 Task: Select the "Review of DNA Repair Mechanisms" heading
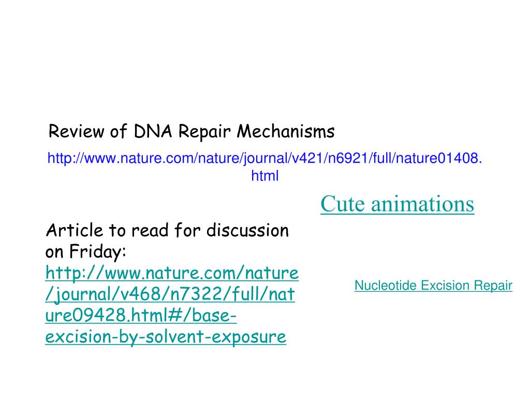coord(192,131)
